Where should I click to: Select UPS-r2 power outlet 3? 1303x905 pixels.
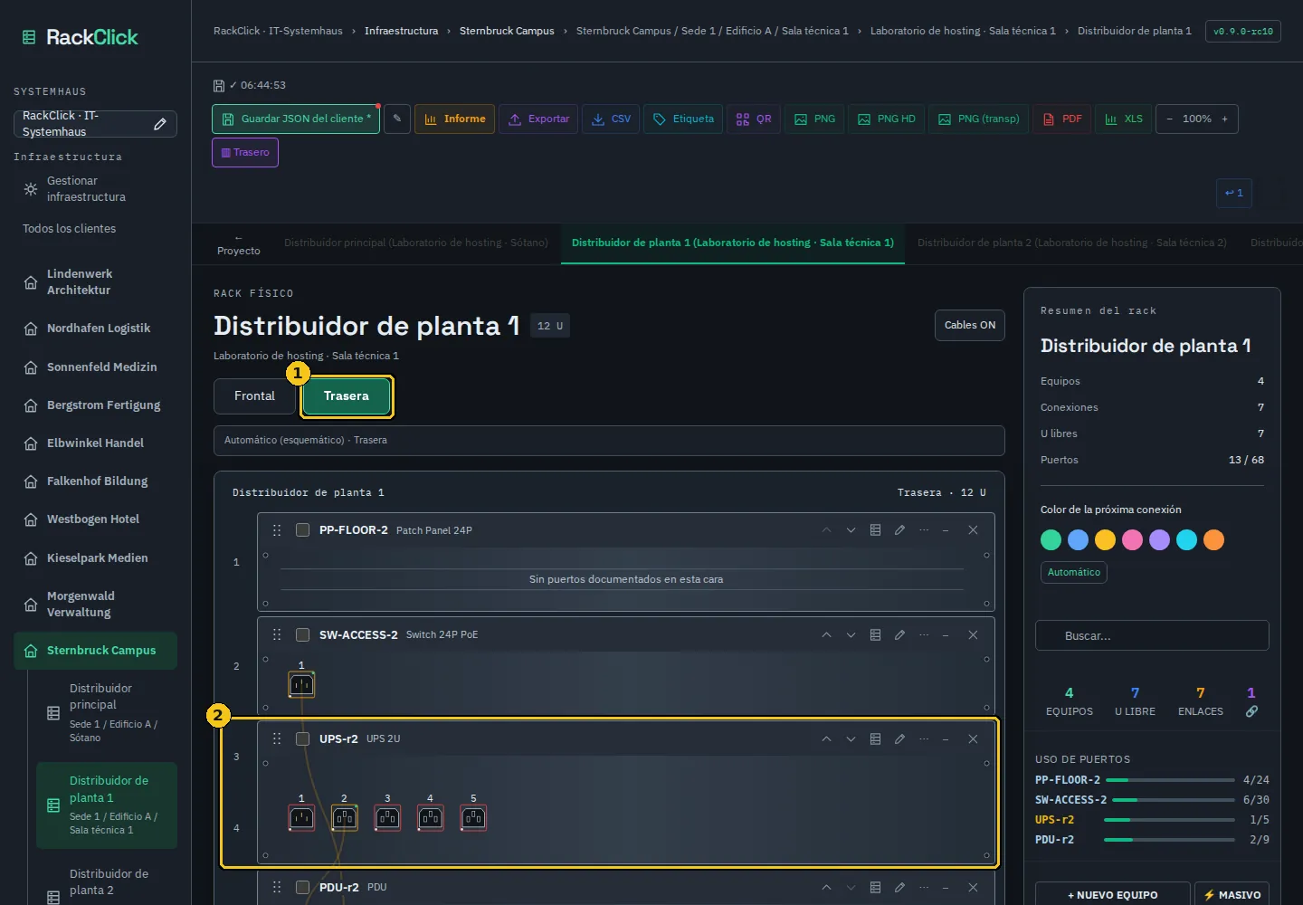click(387, 818)
